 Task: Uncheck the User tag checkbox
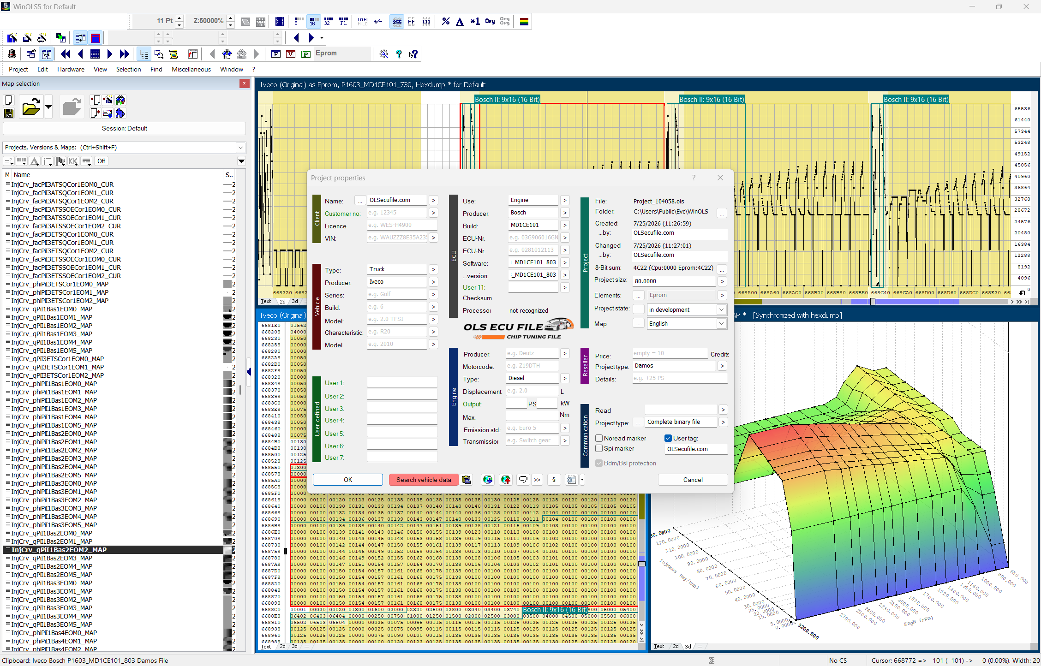tap(668, 438)
